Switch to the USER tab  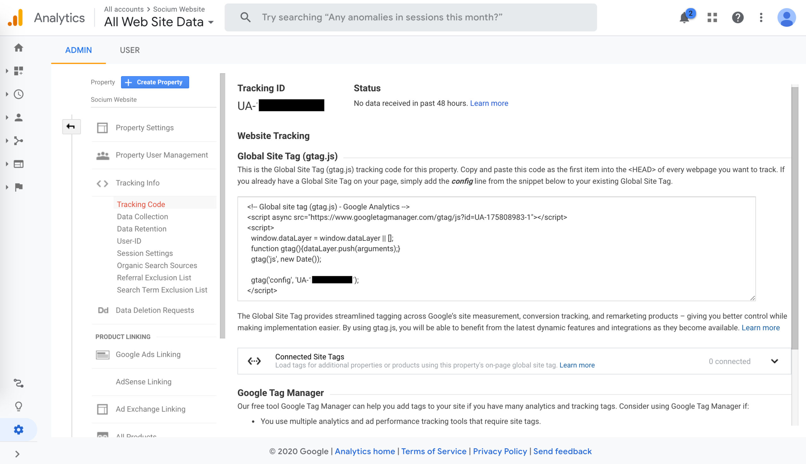pyautogui.click(x=129, y=50)
